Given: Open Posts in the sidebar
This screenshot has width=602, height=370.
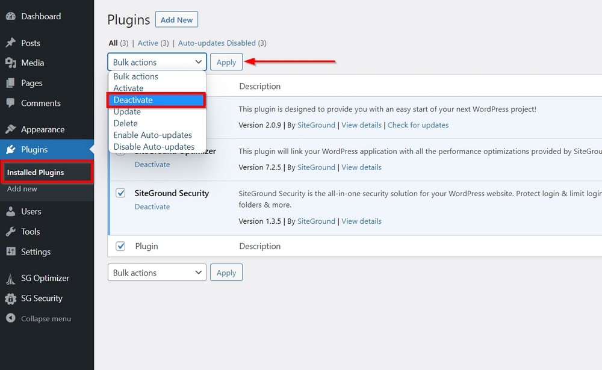Looking at the screenshot, I should [x=31, y=43].
